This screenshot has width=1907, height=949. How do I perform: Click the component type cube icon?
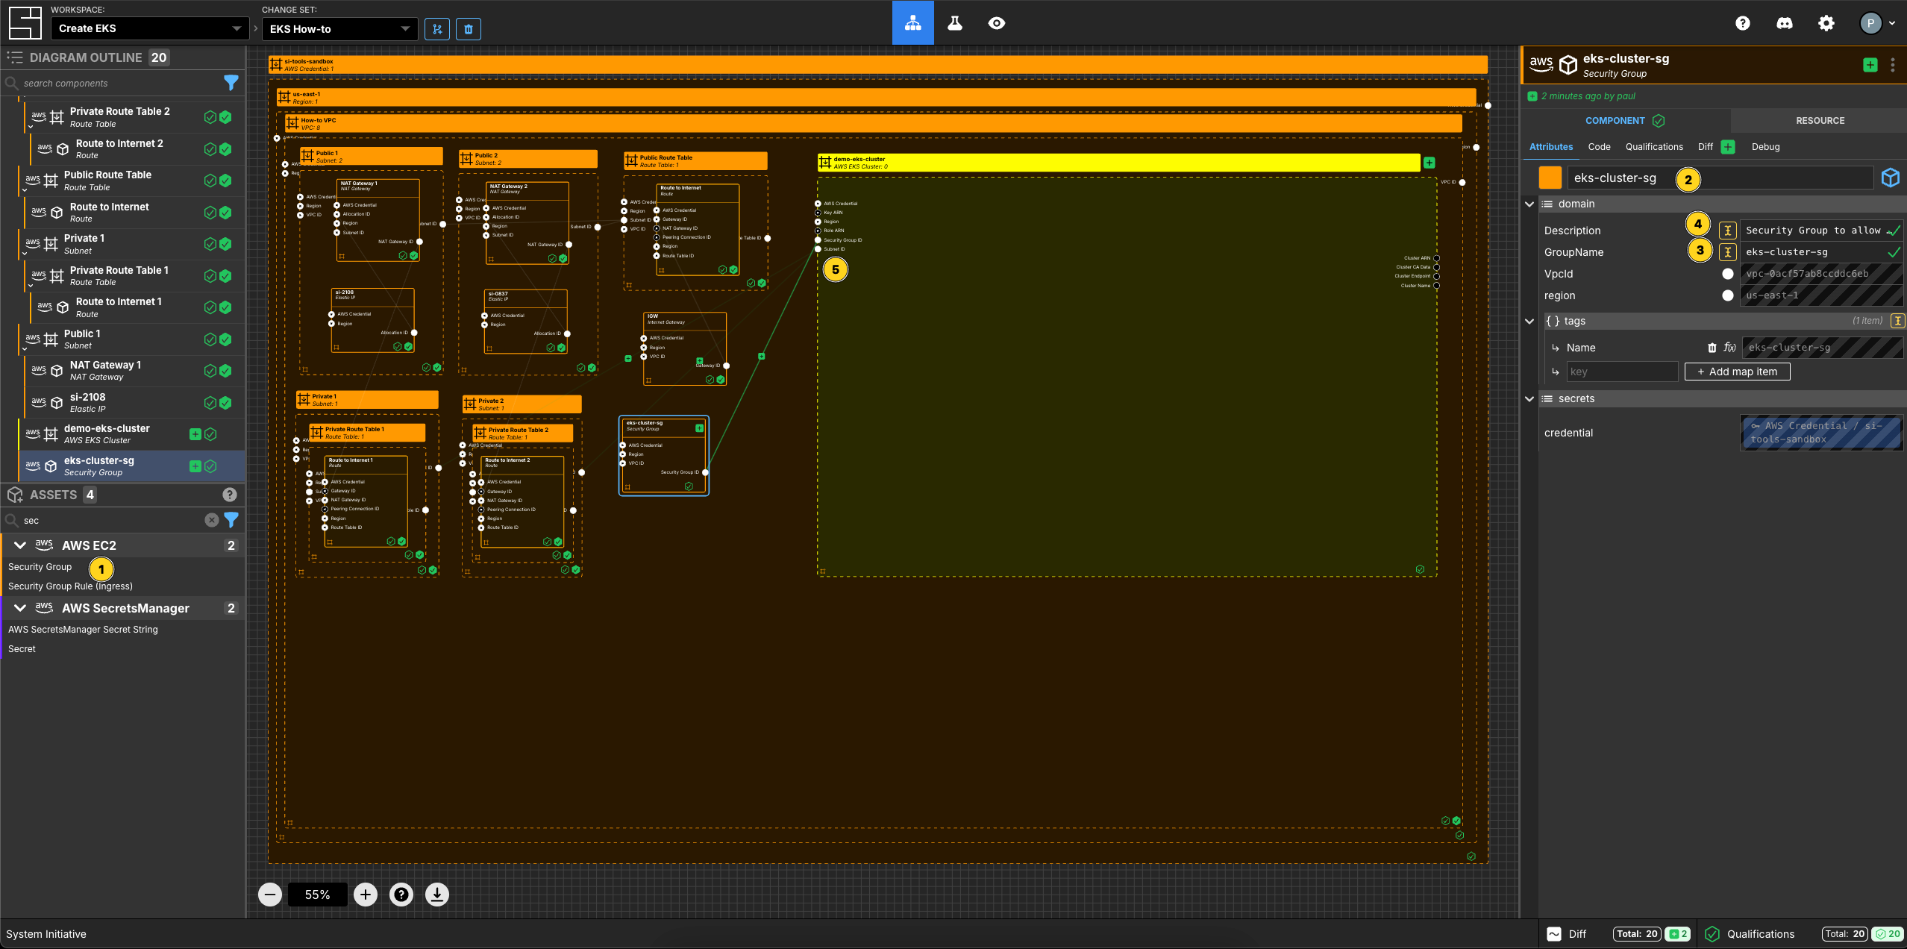point(1890,178)
